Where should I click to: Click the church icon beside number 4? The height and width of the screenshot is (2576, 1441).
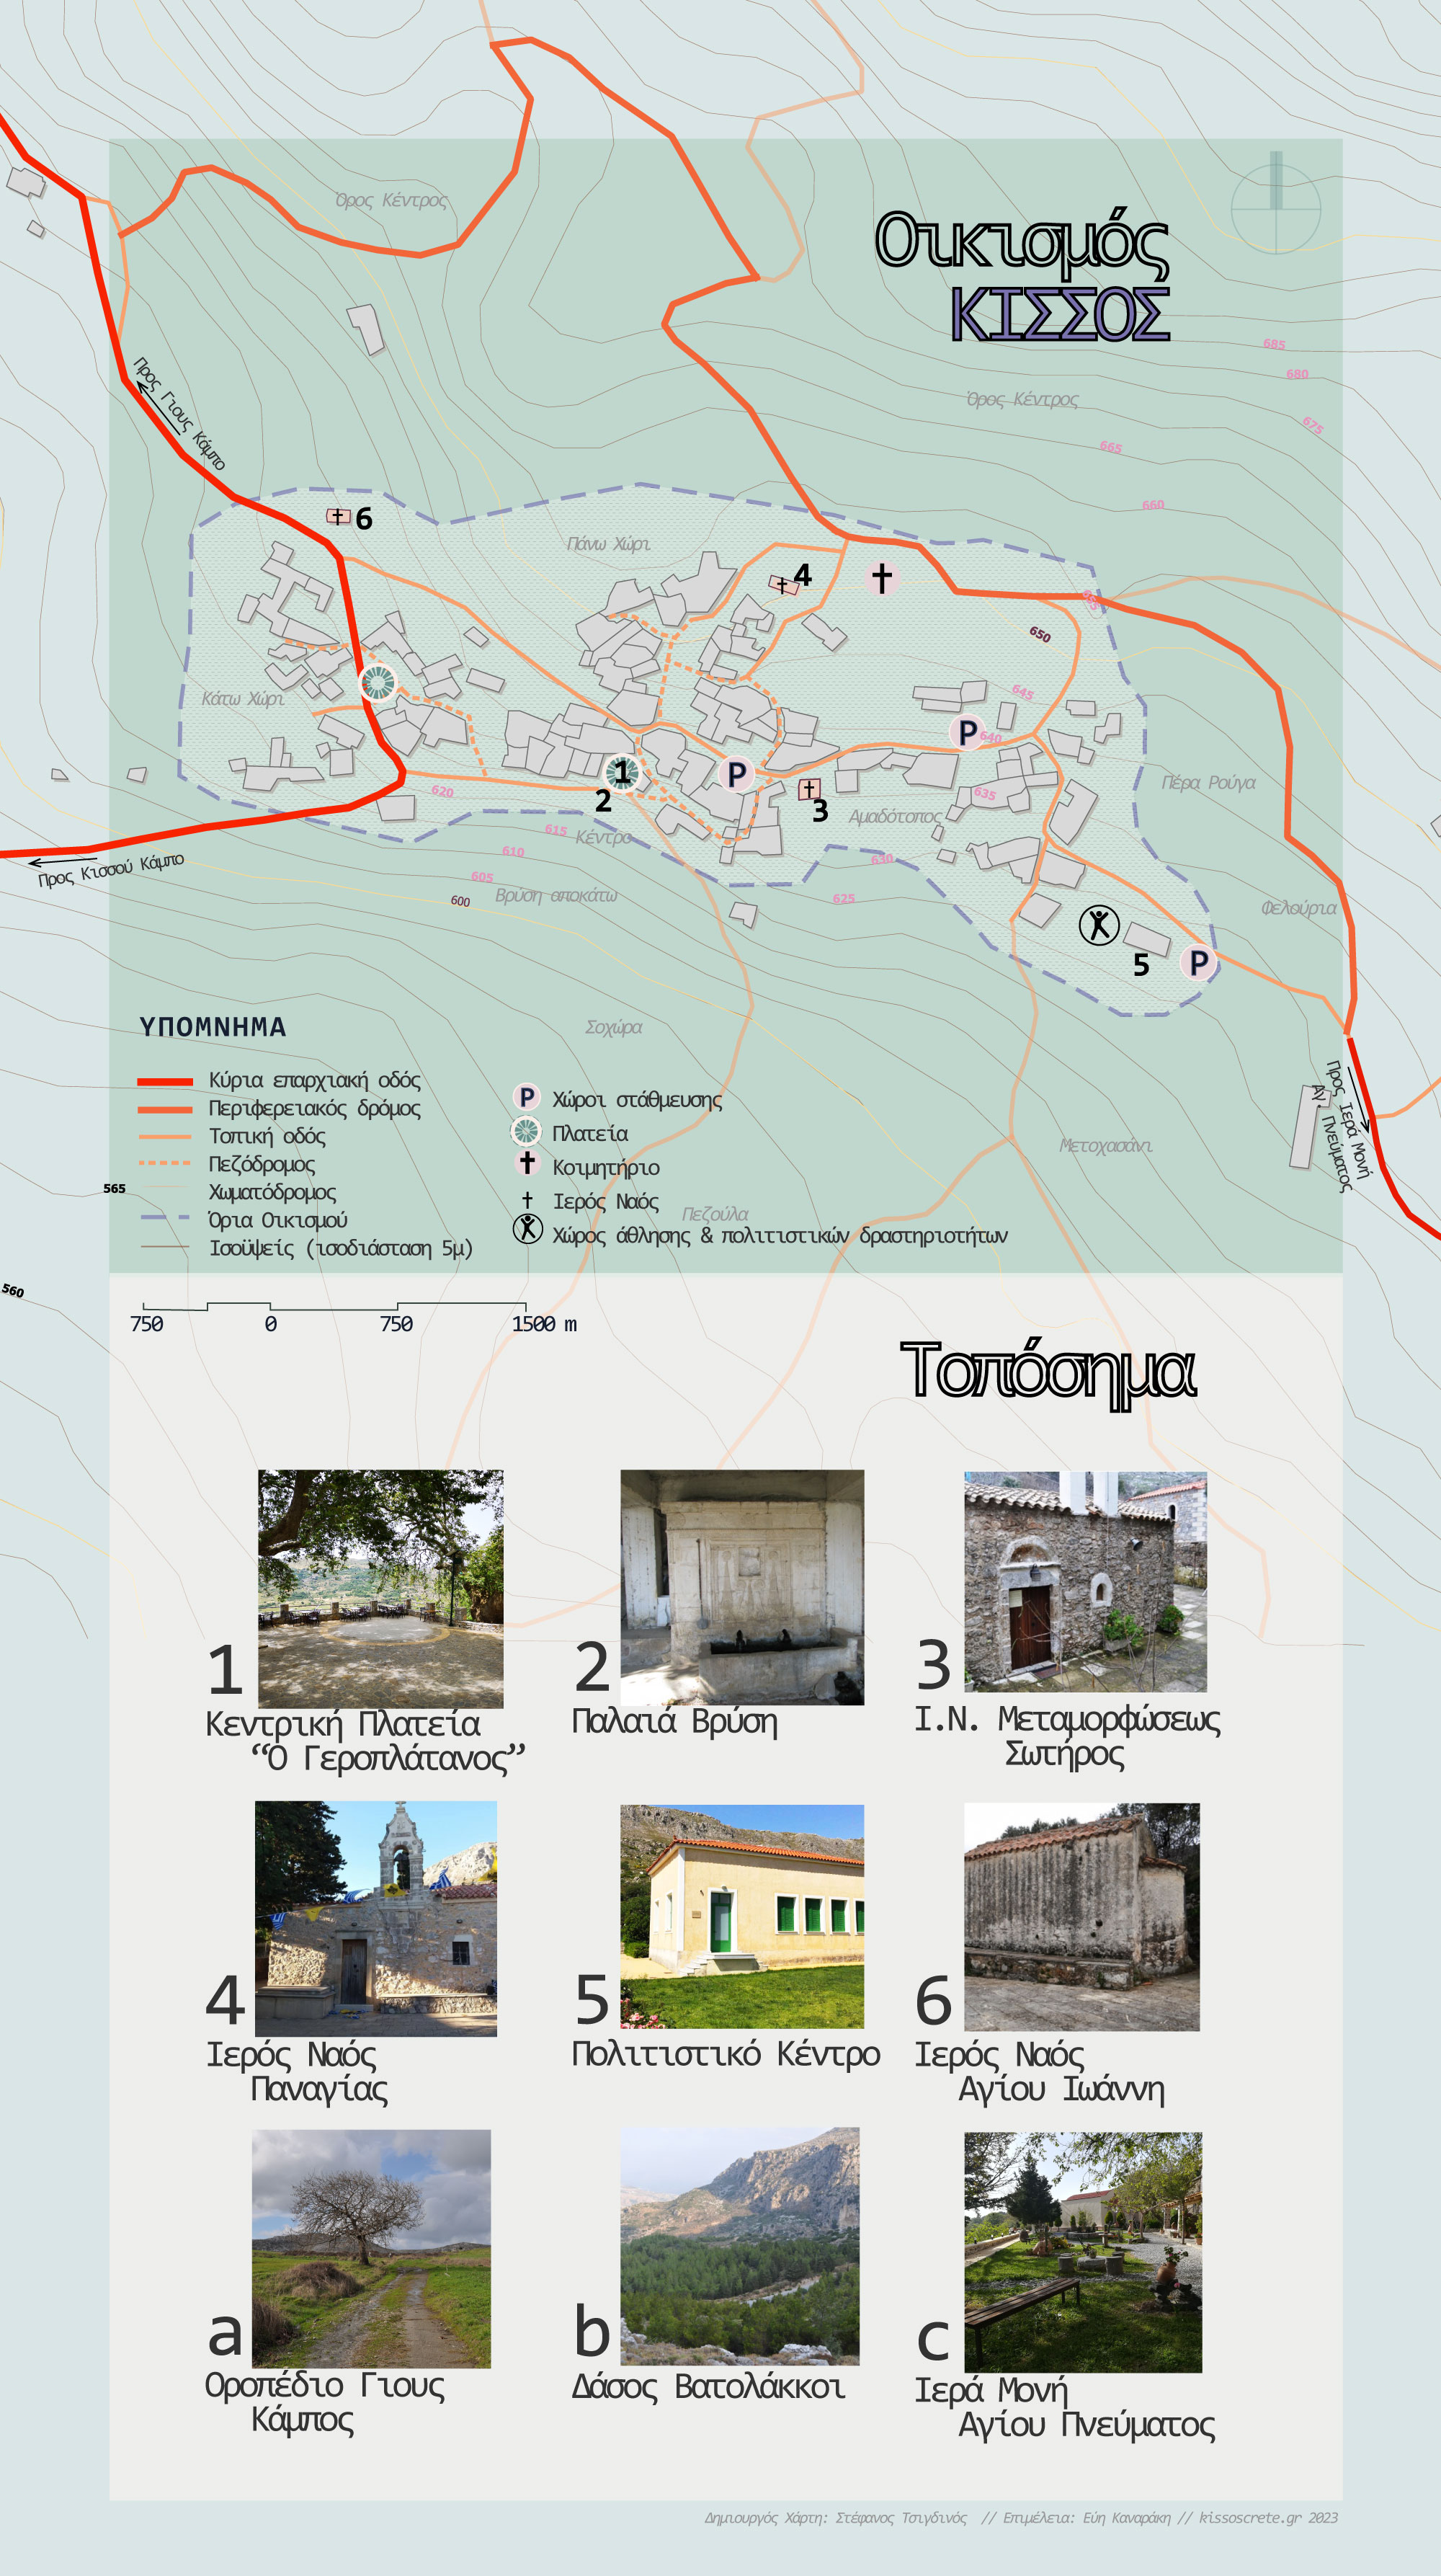(x=782, y=585)
